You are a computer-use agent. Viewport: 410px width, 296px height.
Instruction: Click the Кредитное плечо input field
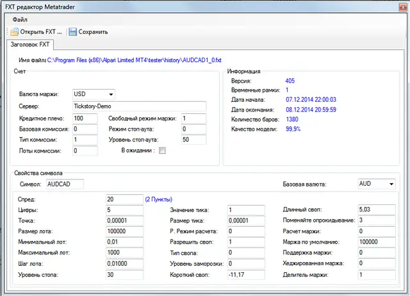85,118
